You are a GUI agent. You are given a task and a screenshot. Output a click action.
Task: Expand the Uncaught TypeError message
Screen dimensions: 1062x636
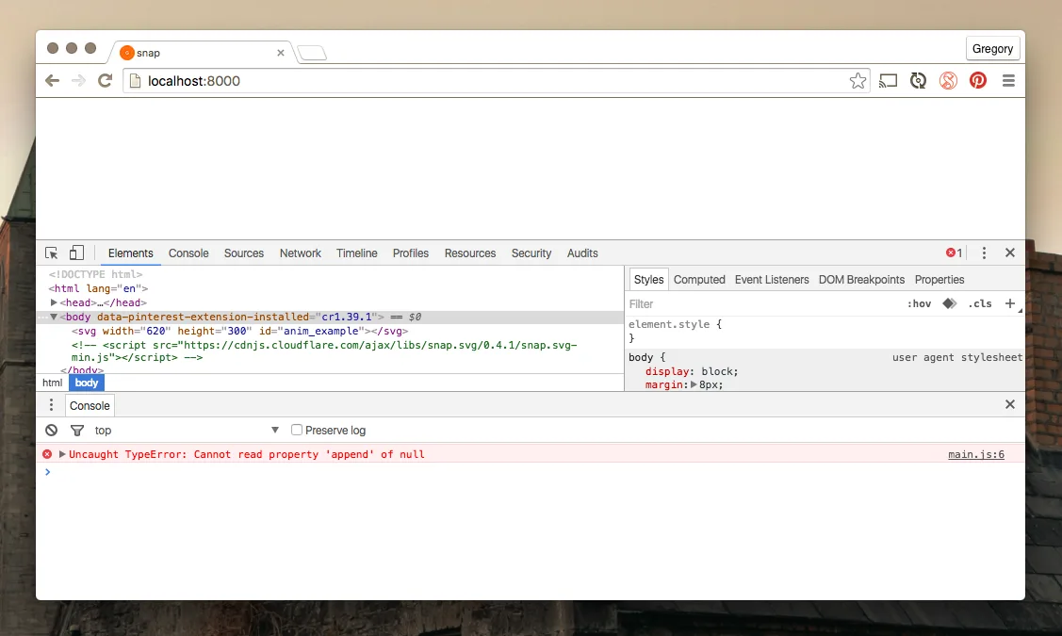click(62, 454)
